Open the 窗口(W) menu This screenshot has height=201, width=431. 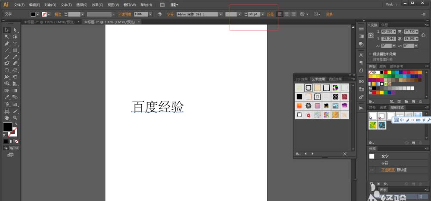129,5
